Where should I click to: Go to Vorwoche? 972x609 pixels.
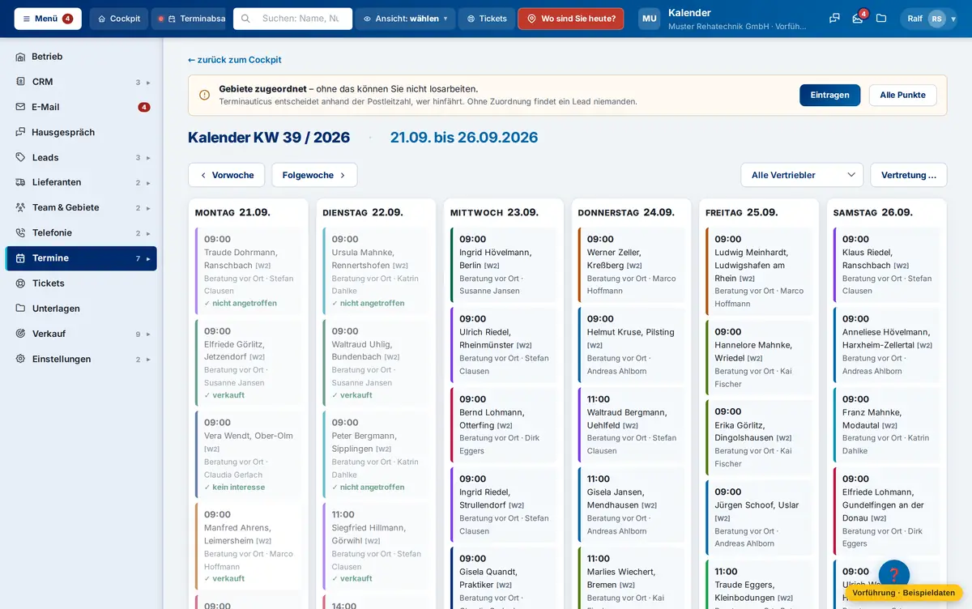point(226,175)
